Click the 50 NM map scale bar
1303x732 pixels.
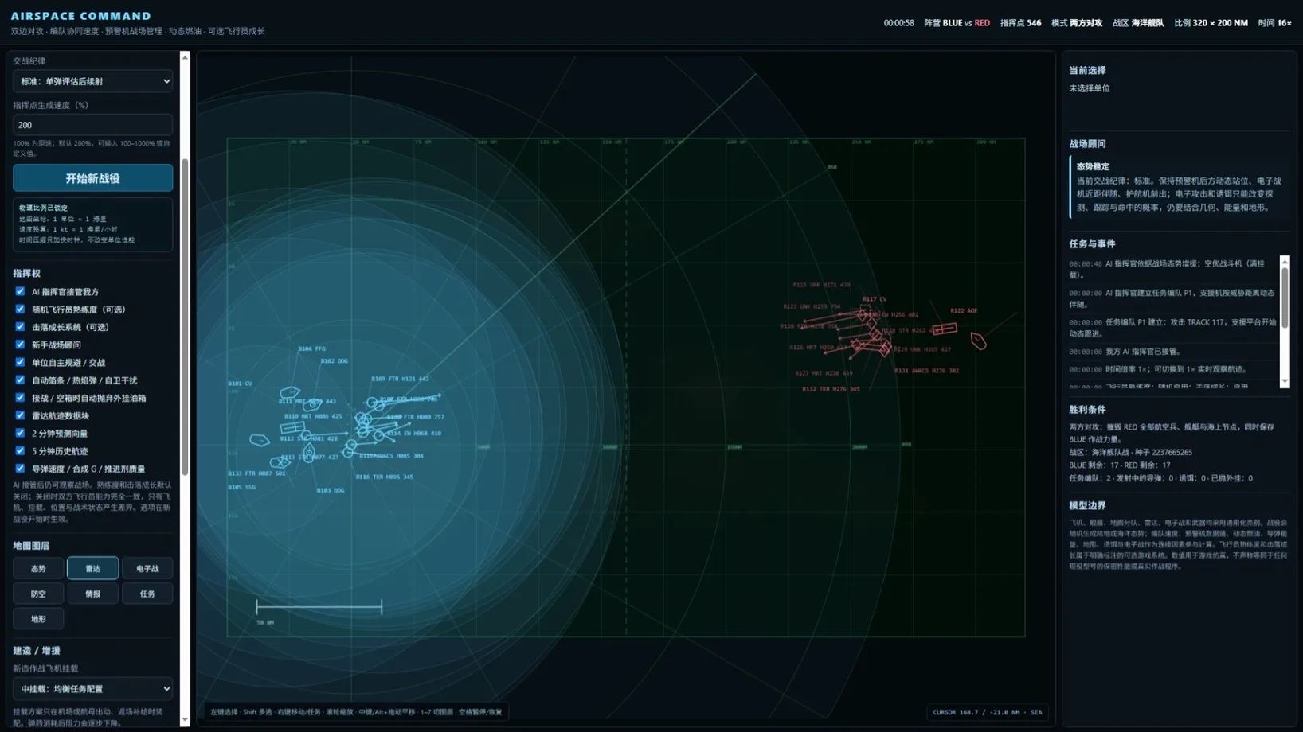(319, 607)
